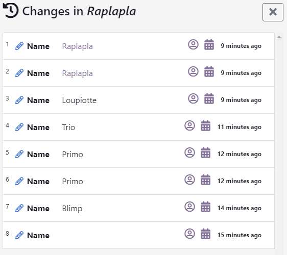Open the Raplapla link in row 1
Screen dimensions: 287x255
coord(78,46)
